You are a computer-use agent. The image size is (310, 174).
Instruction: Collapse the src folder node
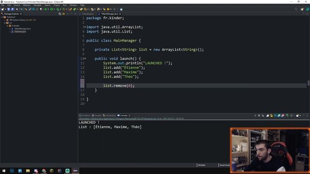tap(5, 23)
